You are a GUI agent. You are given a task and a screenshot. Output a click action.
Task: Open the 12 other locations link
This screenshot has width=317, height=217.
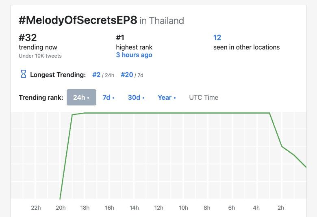pyautogui.click(x=217, y=38)
